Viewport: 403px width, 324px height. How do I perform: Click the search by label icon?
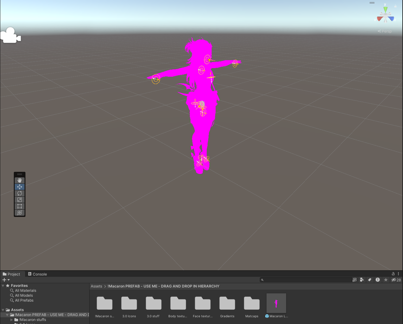point(370,280)
